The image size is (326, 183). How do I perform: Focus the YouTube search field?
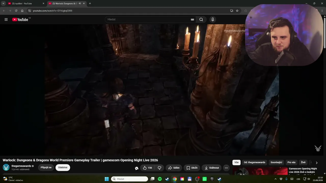point(150,20)
